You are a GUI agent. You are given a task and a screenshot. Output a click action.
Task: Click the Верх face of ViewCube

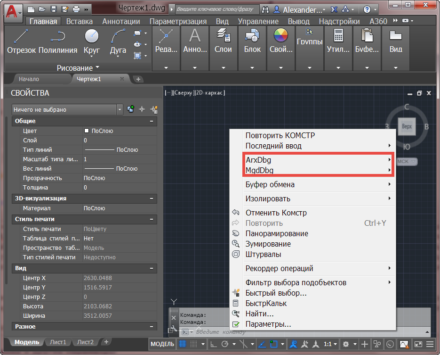(x=407, y=126)
